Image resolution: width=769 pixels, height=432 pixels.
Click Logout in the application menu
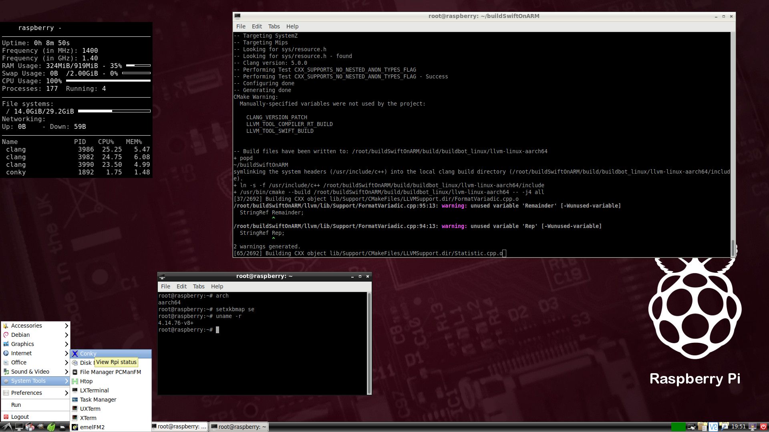[19, 416]
